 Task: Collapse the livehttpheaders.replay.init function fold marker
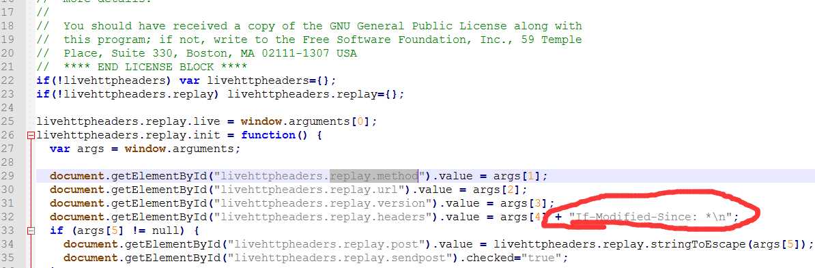click(31, 136)
